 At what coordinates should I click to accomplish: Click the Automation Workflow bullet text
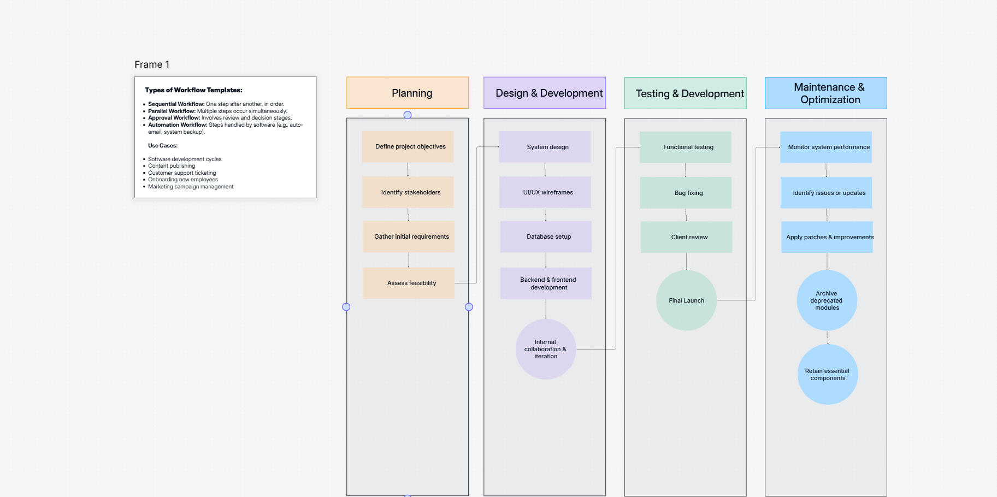tap(225, 128)
